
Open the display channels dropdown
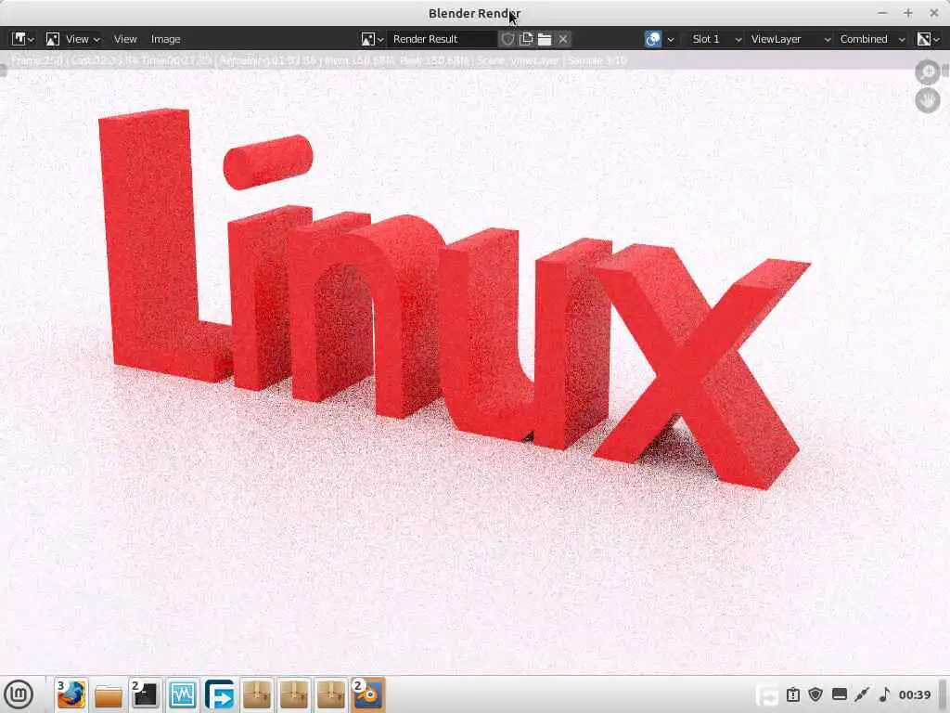[x=928, y=39]
